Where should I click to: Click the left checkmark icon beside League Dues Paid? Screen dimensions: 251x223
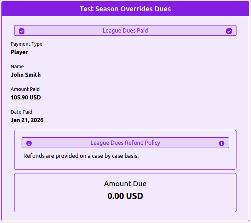tap(22, 31)
